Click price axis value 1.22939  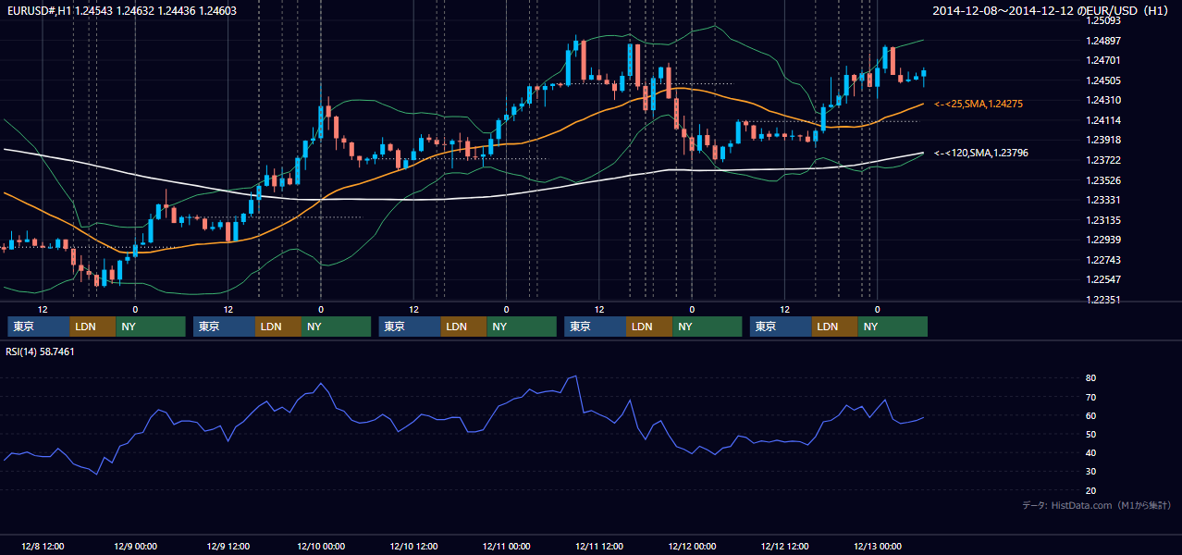[x=1102, y=240]
